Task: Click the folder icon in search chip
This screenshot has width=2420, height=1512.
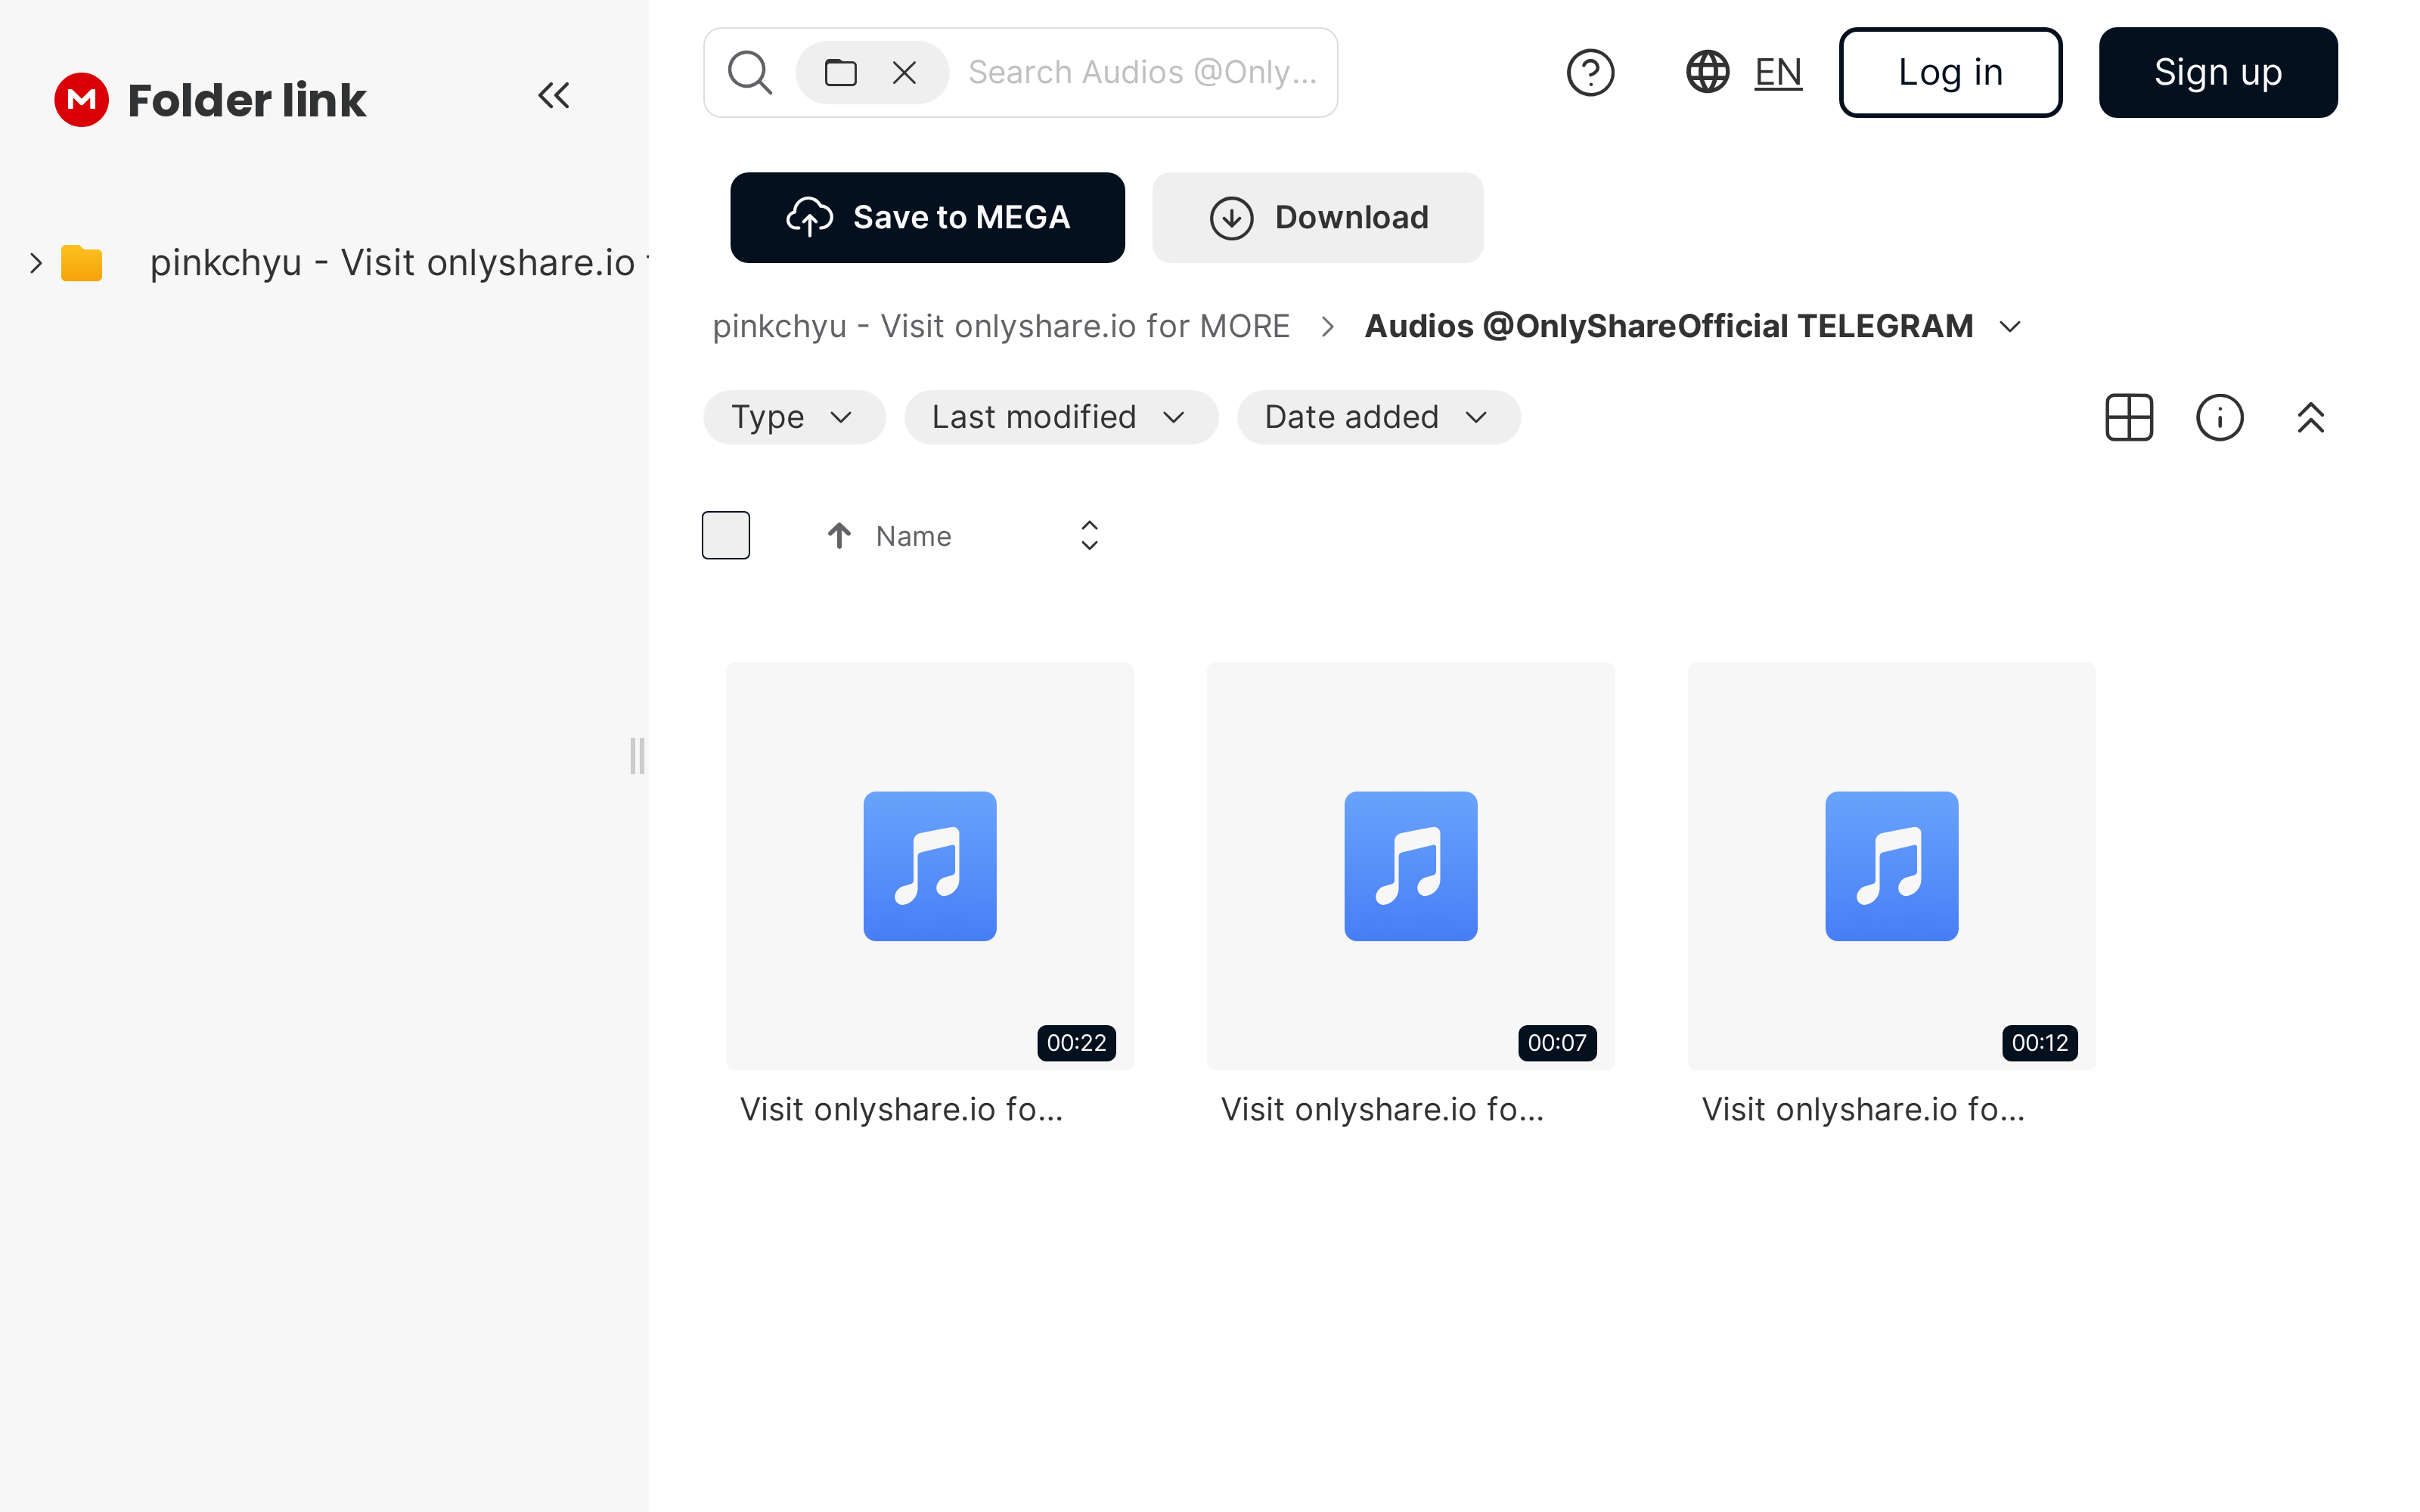Action: (840, 72)
